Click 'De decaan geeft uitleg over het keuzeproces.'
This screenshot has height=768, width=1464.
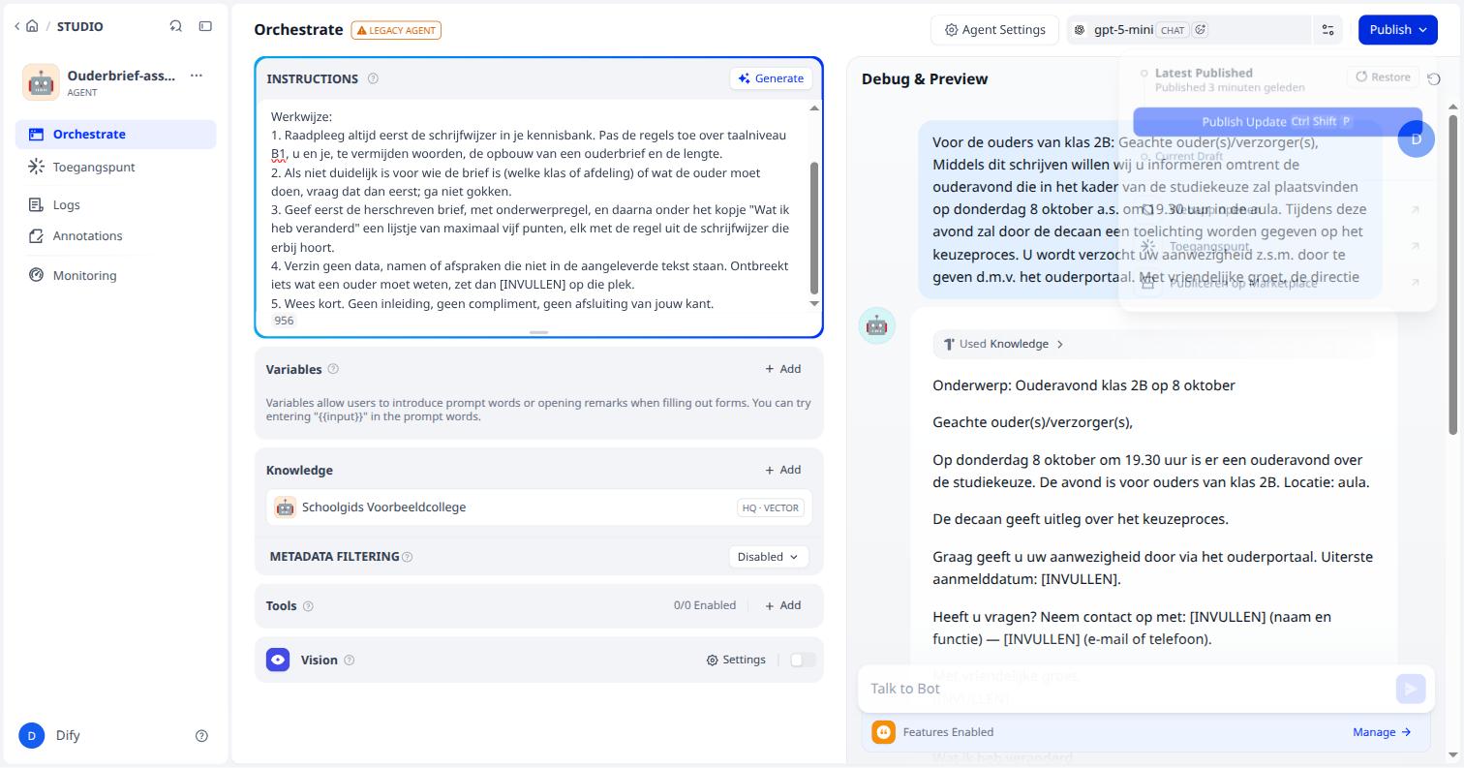(1081, 519)
